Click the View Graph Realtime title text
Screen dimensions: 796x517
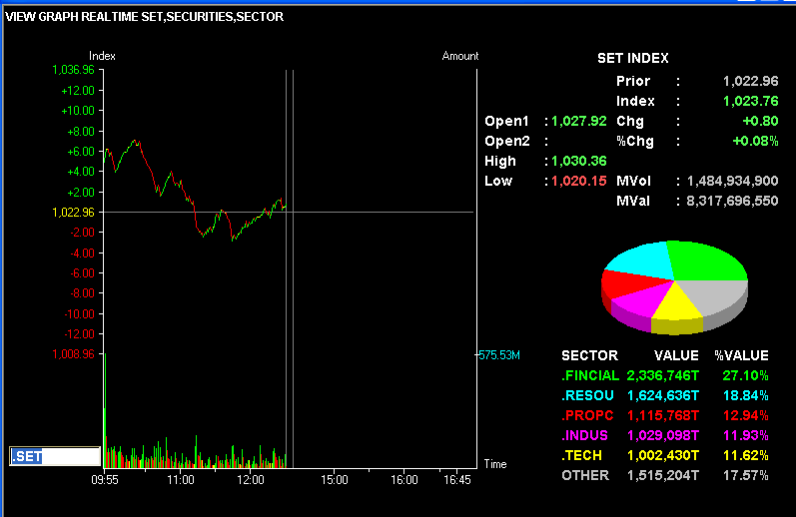click(x=144, y=17)
